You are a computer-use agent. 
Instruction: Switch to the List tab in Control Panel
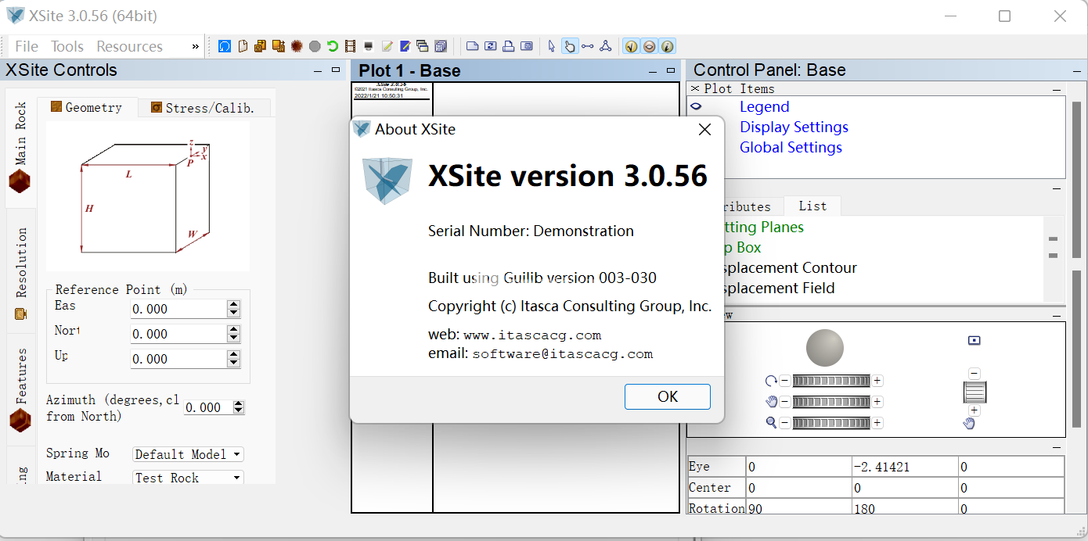pos(812,206)
